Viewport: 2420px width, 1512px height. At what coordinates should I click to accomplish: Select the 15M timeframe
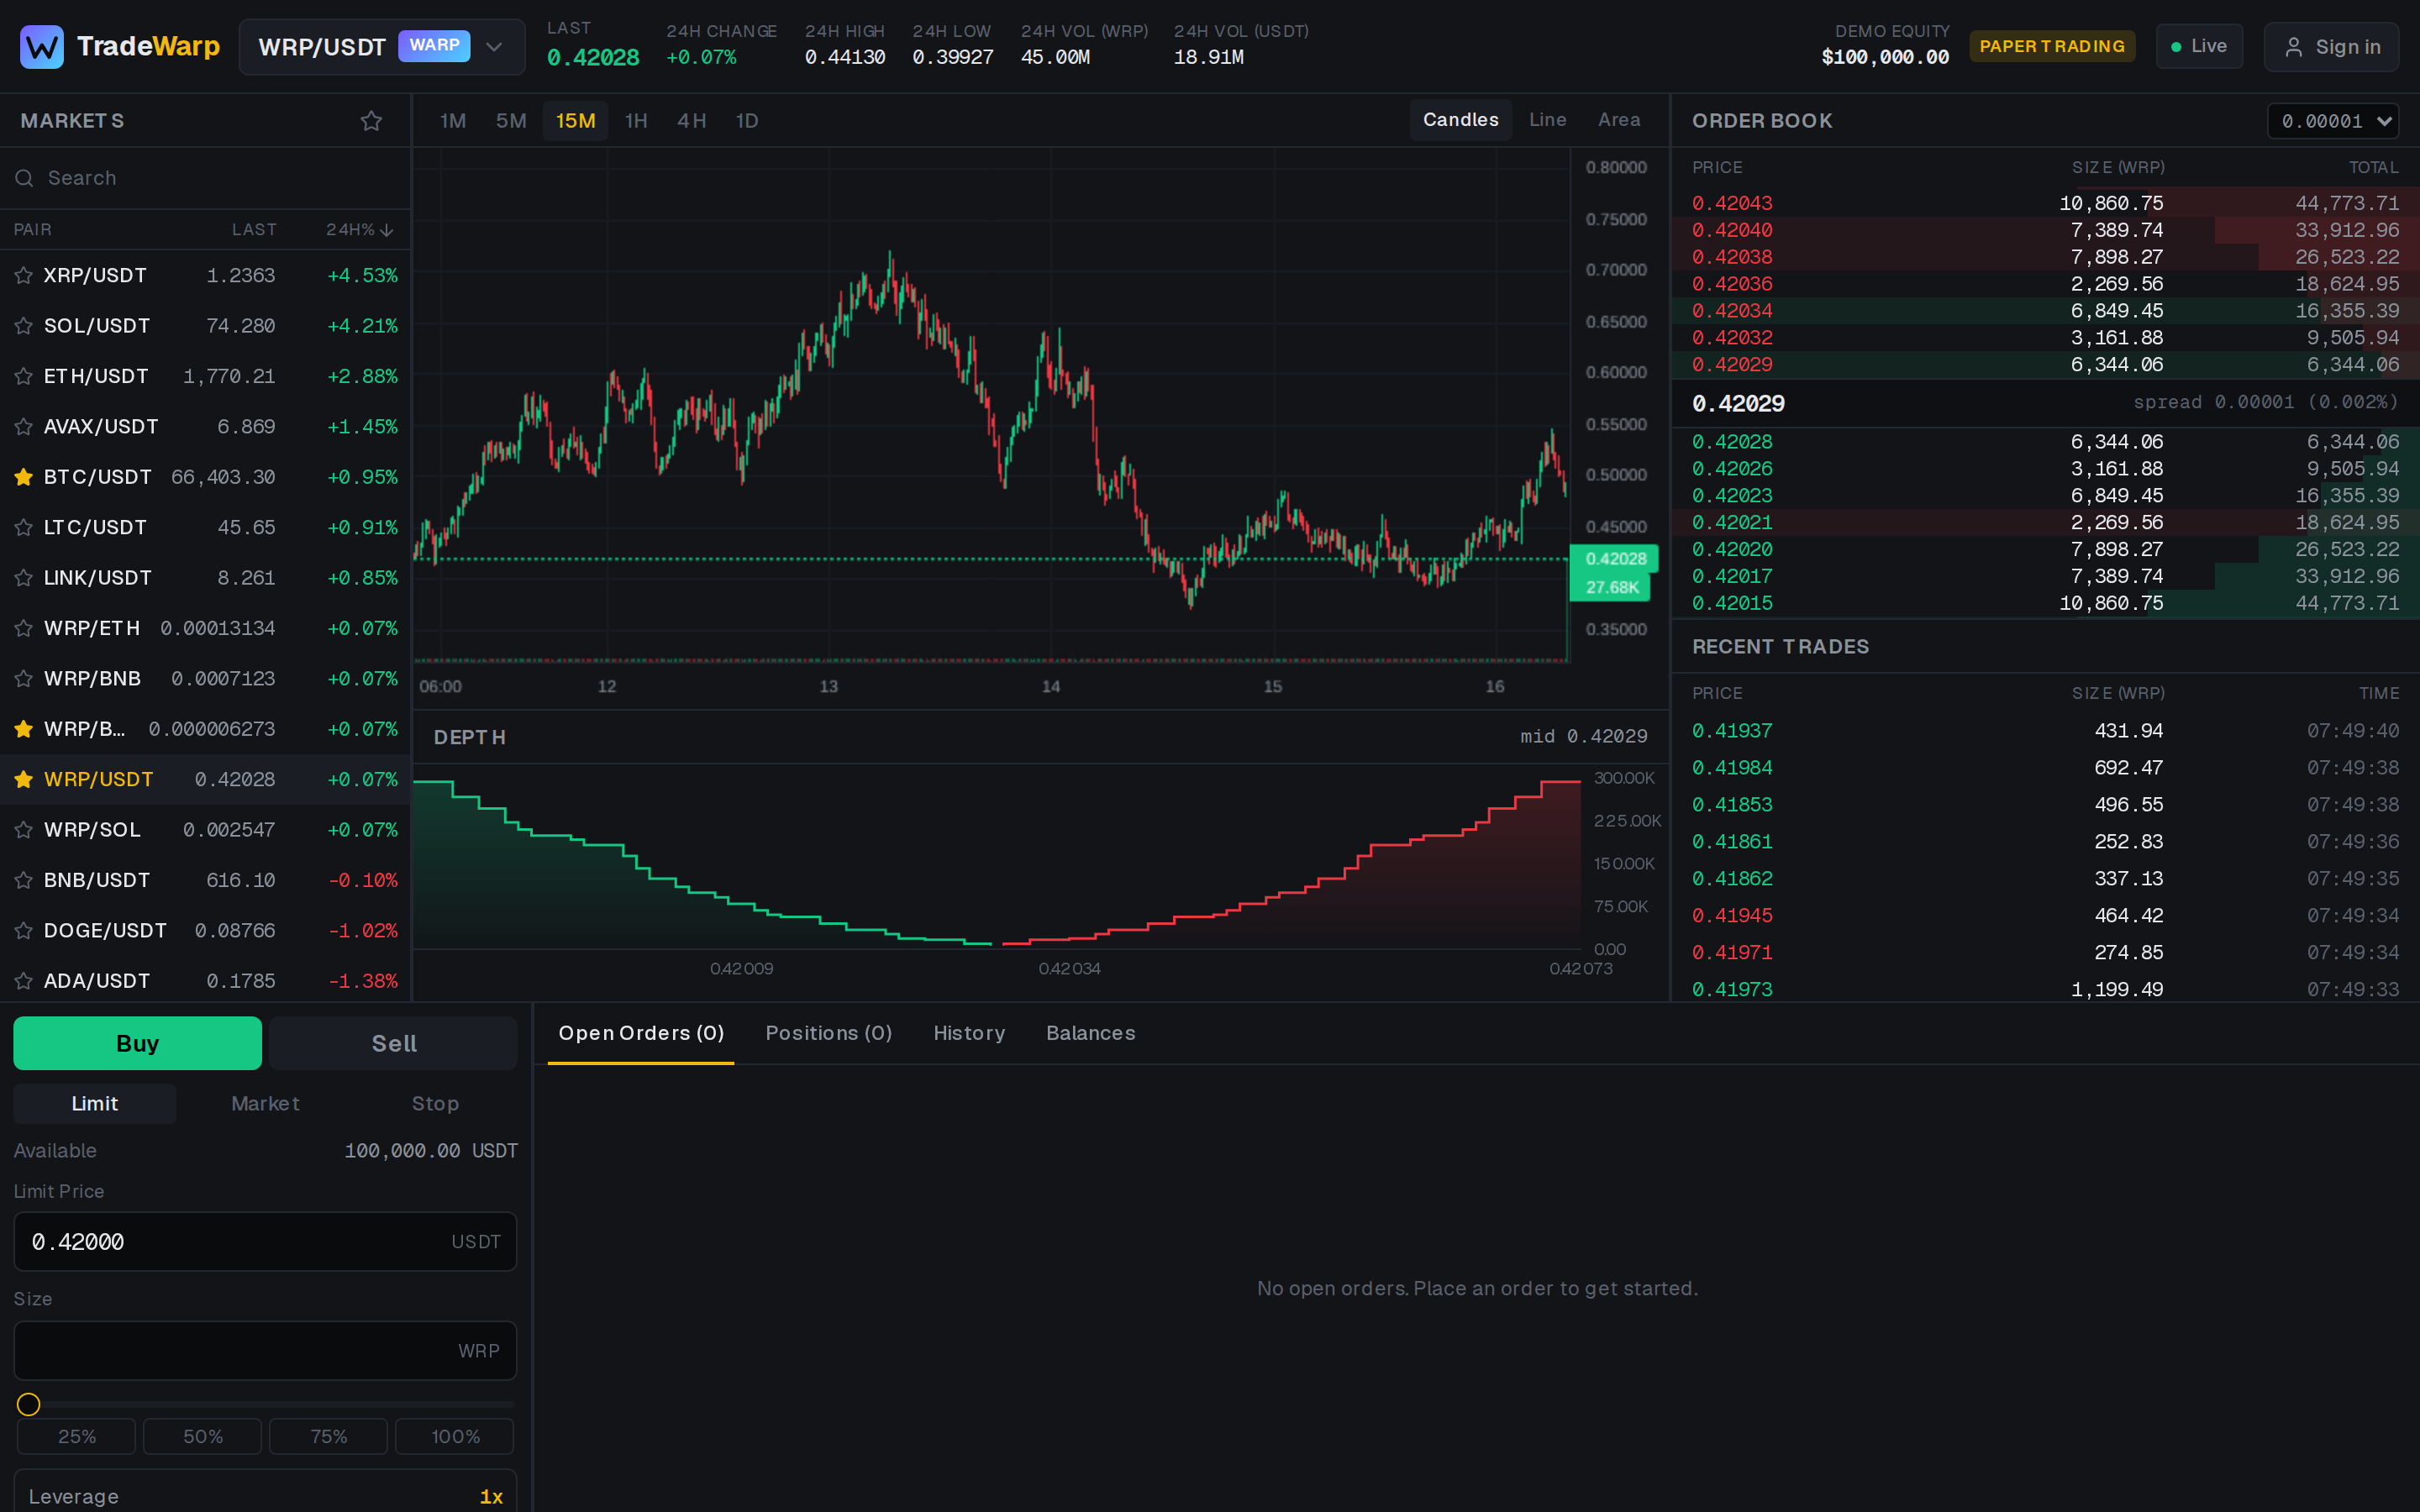point(576,121)
